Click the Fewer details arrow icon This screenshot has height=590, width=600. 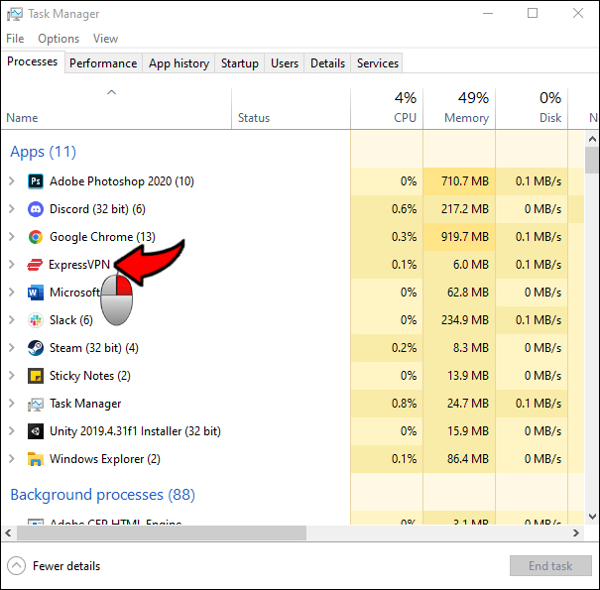(16, 565)
